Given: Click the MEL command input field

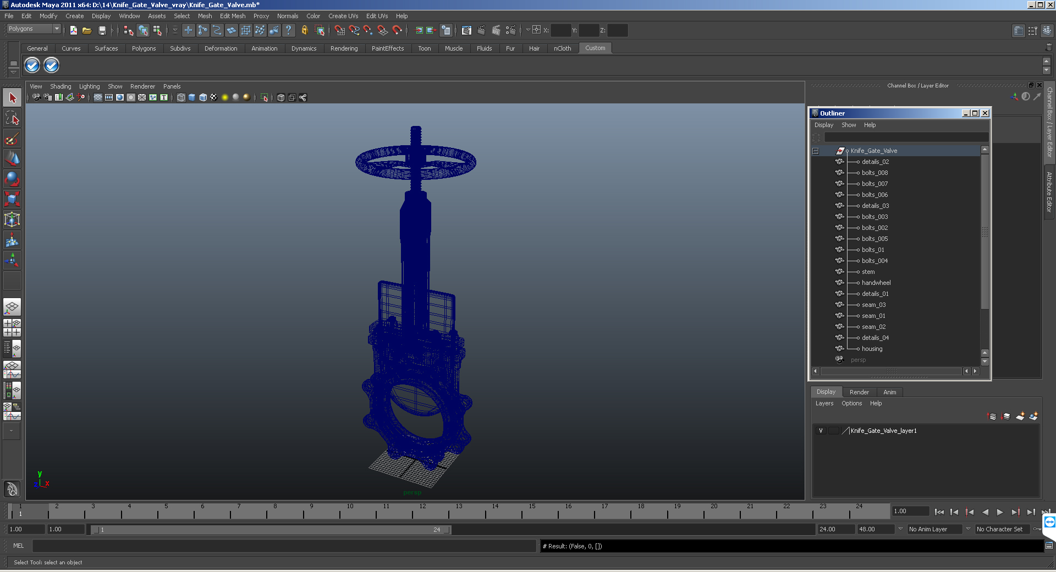Looking at the screenshot, I should pos(284,546).
